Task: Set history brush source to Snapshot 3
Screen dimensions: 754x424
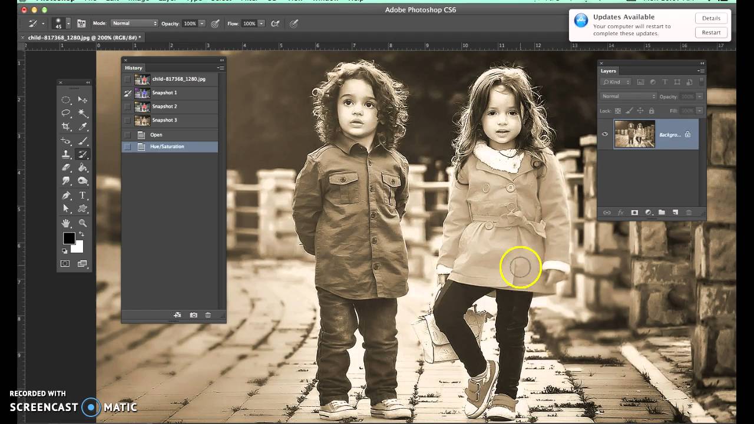Action: 128,120
